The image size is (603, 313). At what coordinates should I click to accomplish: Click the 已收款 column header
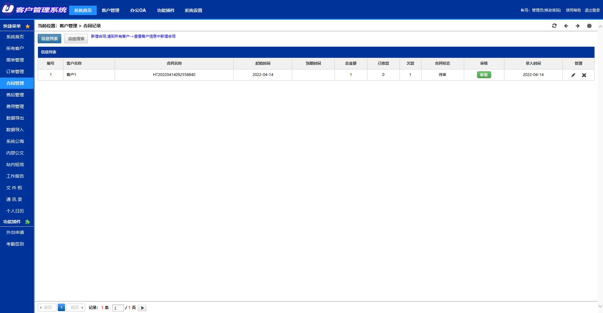[383, 63]
